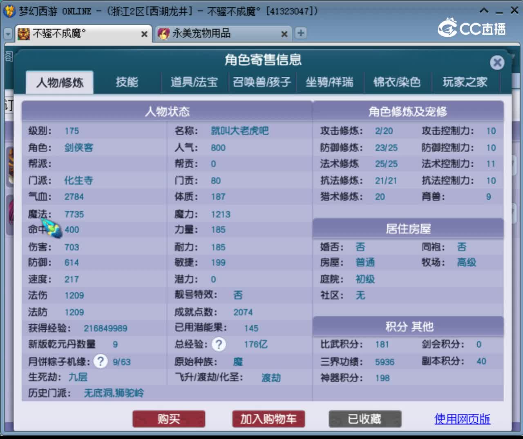Click the 历史门派 value 无底洞,狮驼岭
This screenshot has height=439, width=523.
114,393
